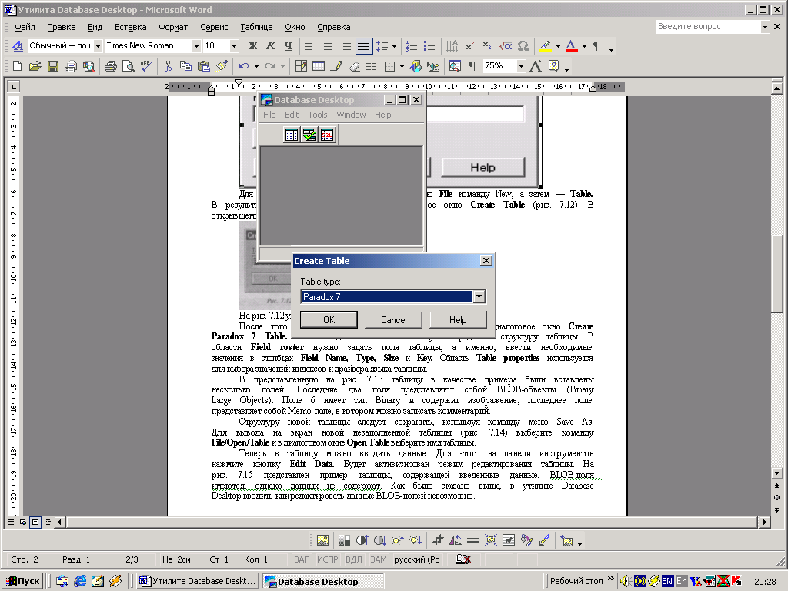The width and height of the screenshot is (788, 591).
Task: Switch to Word window in taskbar
Action: click(x=197, y=581)
